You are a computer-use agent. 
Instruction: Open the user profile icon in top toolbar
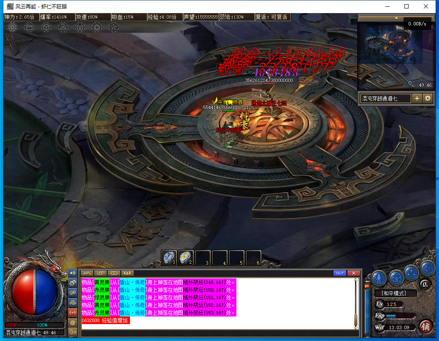point(63,27)
